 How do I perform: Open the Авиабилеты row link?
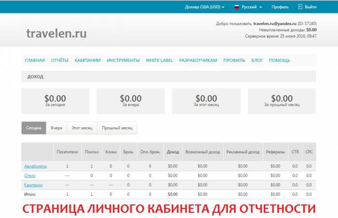(36, 166)
